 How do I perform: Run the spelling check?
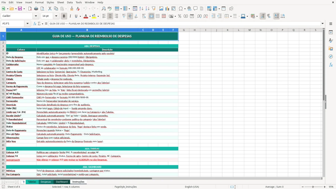pyautogui.click(x=110, y=9)
